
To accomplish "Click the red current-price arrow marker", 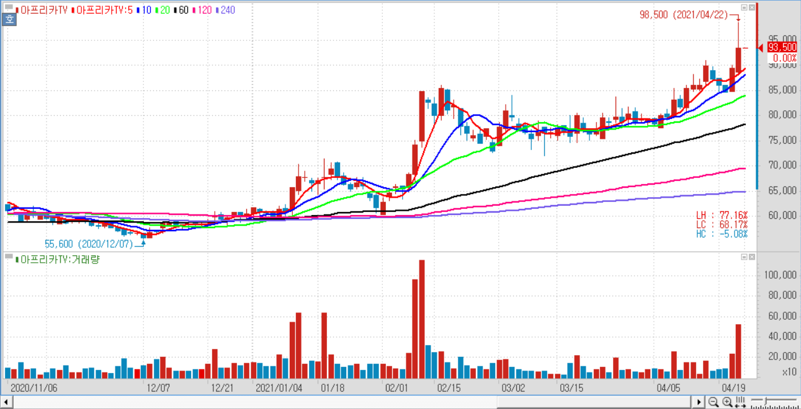I will (762, 48).
